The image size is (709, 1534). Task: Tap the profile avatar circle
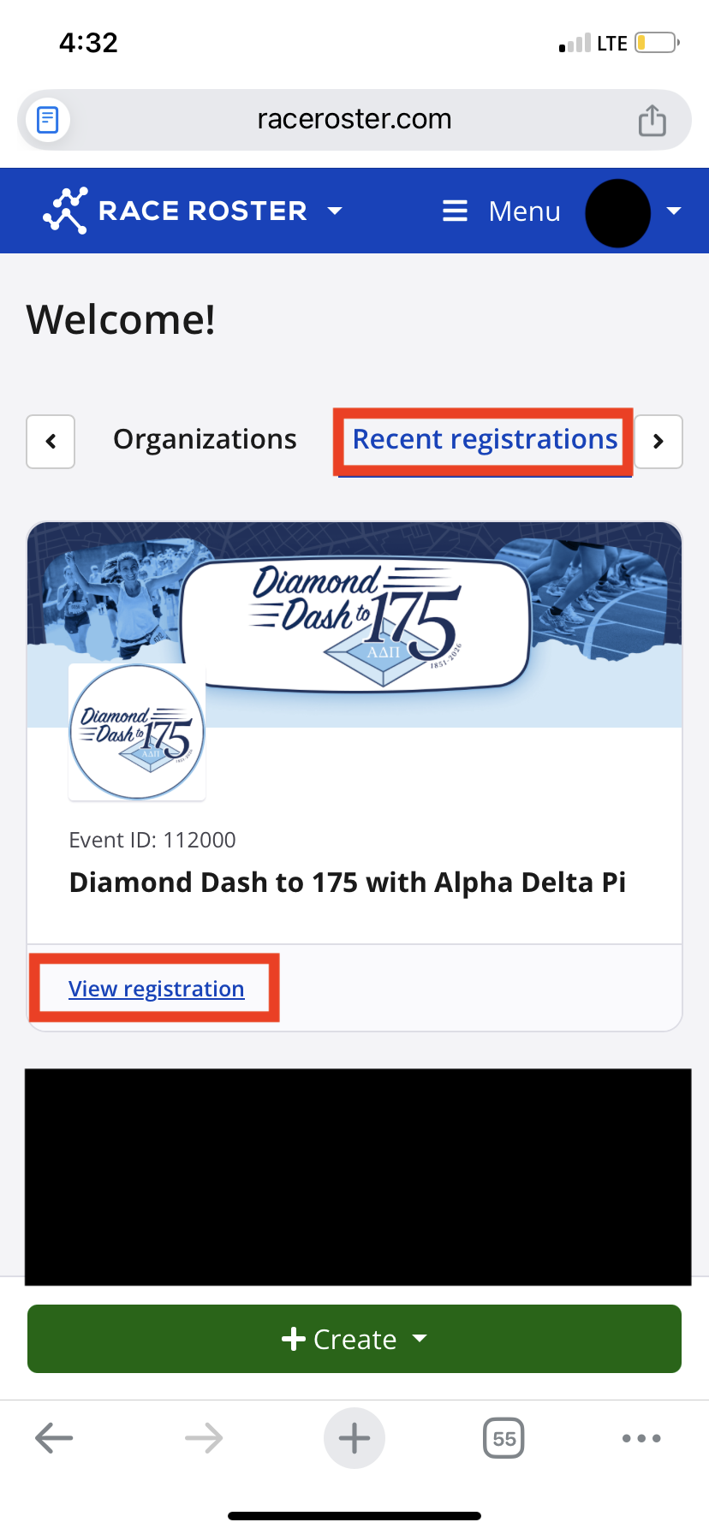pos(617,212)
